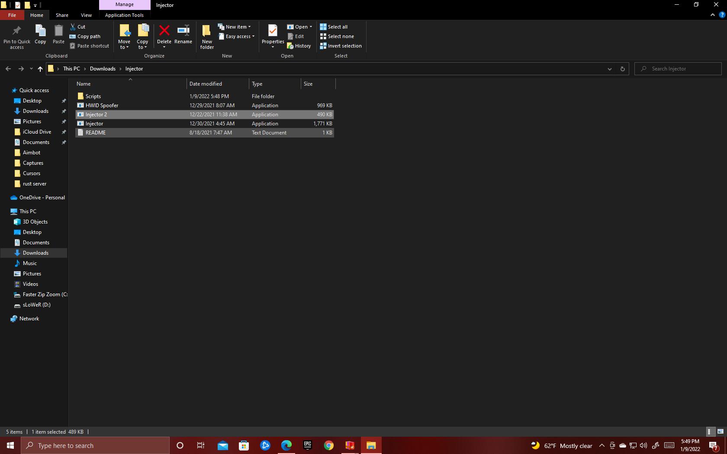Switch to details view toggle
The image size is (727, 454).
coord(710,432)
